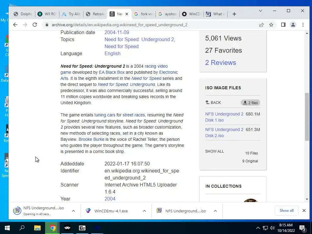Download NFS Underground 2 Disk 1.iso
The width and height of the screenshot is (312, 234).
pos(224,117)
